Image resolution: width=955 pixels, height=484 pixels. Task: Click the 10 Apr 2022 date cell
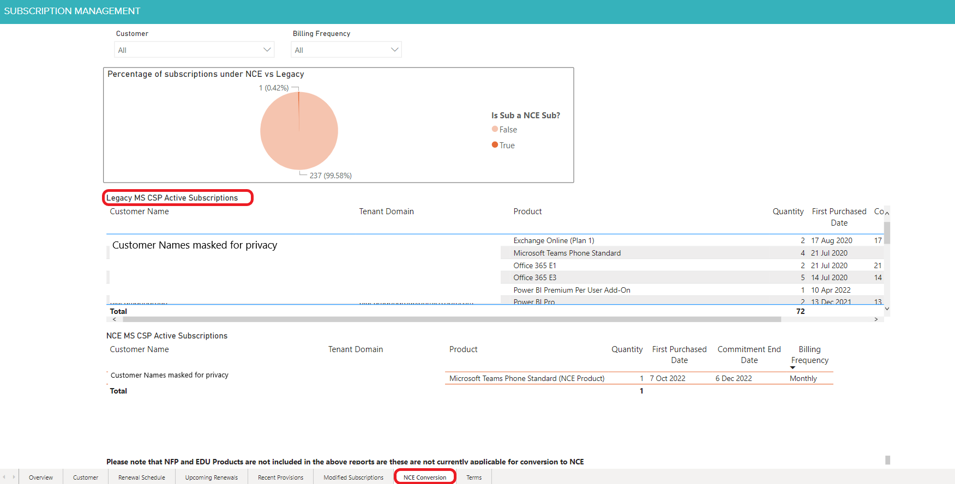(x=831, y=290)
